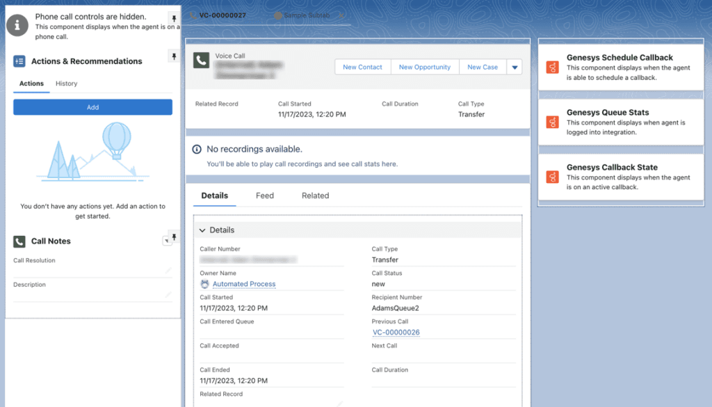Open the VC-00000026 previous call link
Screen dimensions: 712x407
(x=396, y=333)
